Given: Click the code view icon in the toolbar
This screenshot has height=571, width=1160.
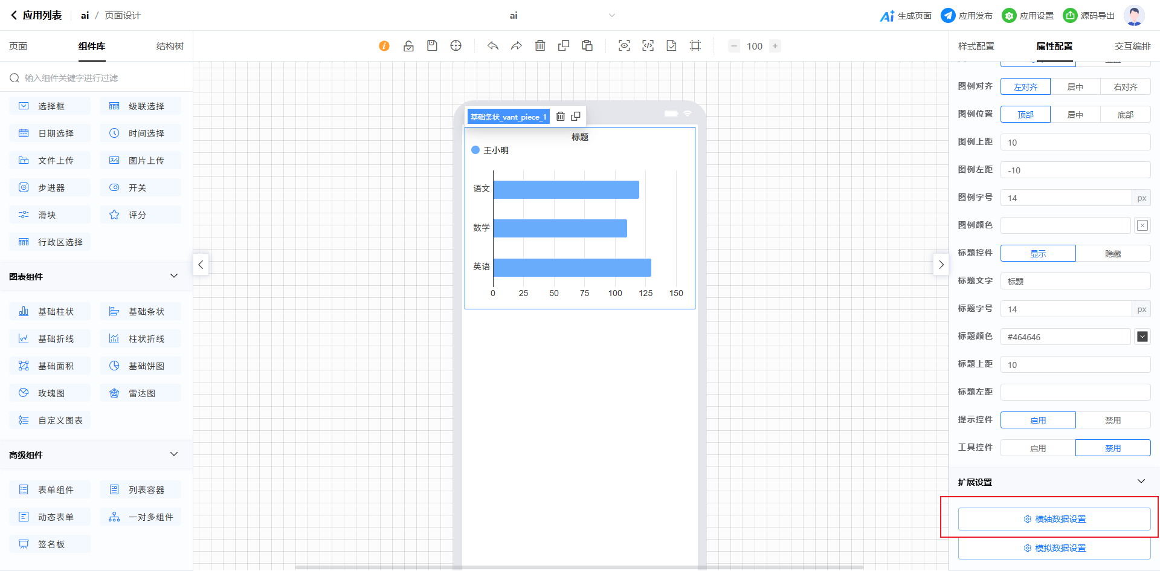Looking at the screenshot, I should point(648,46).
